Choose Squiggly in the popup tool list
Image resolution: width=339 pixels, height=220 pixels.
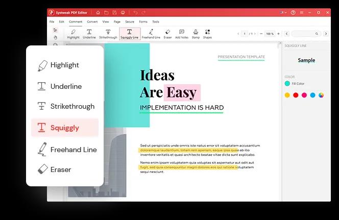(x=65, y=128)
